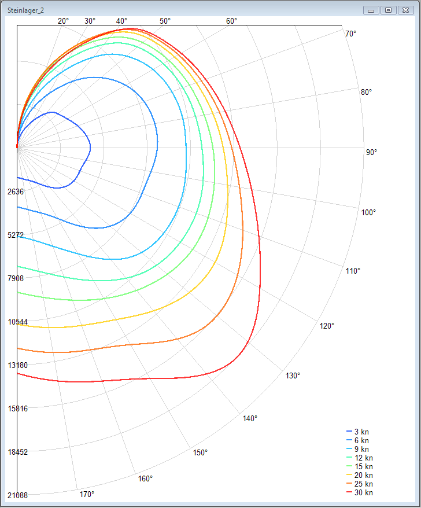Select the 30 kn red legend entry

[x=363, y=493]
